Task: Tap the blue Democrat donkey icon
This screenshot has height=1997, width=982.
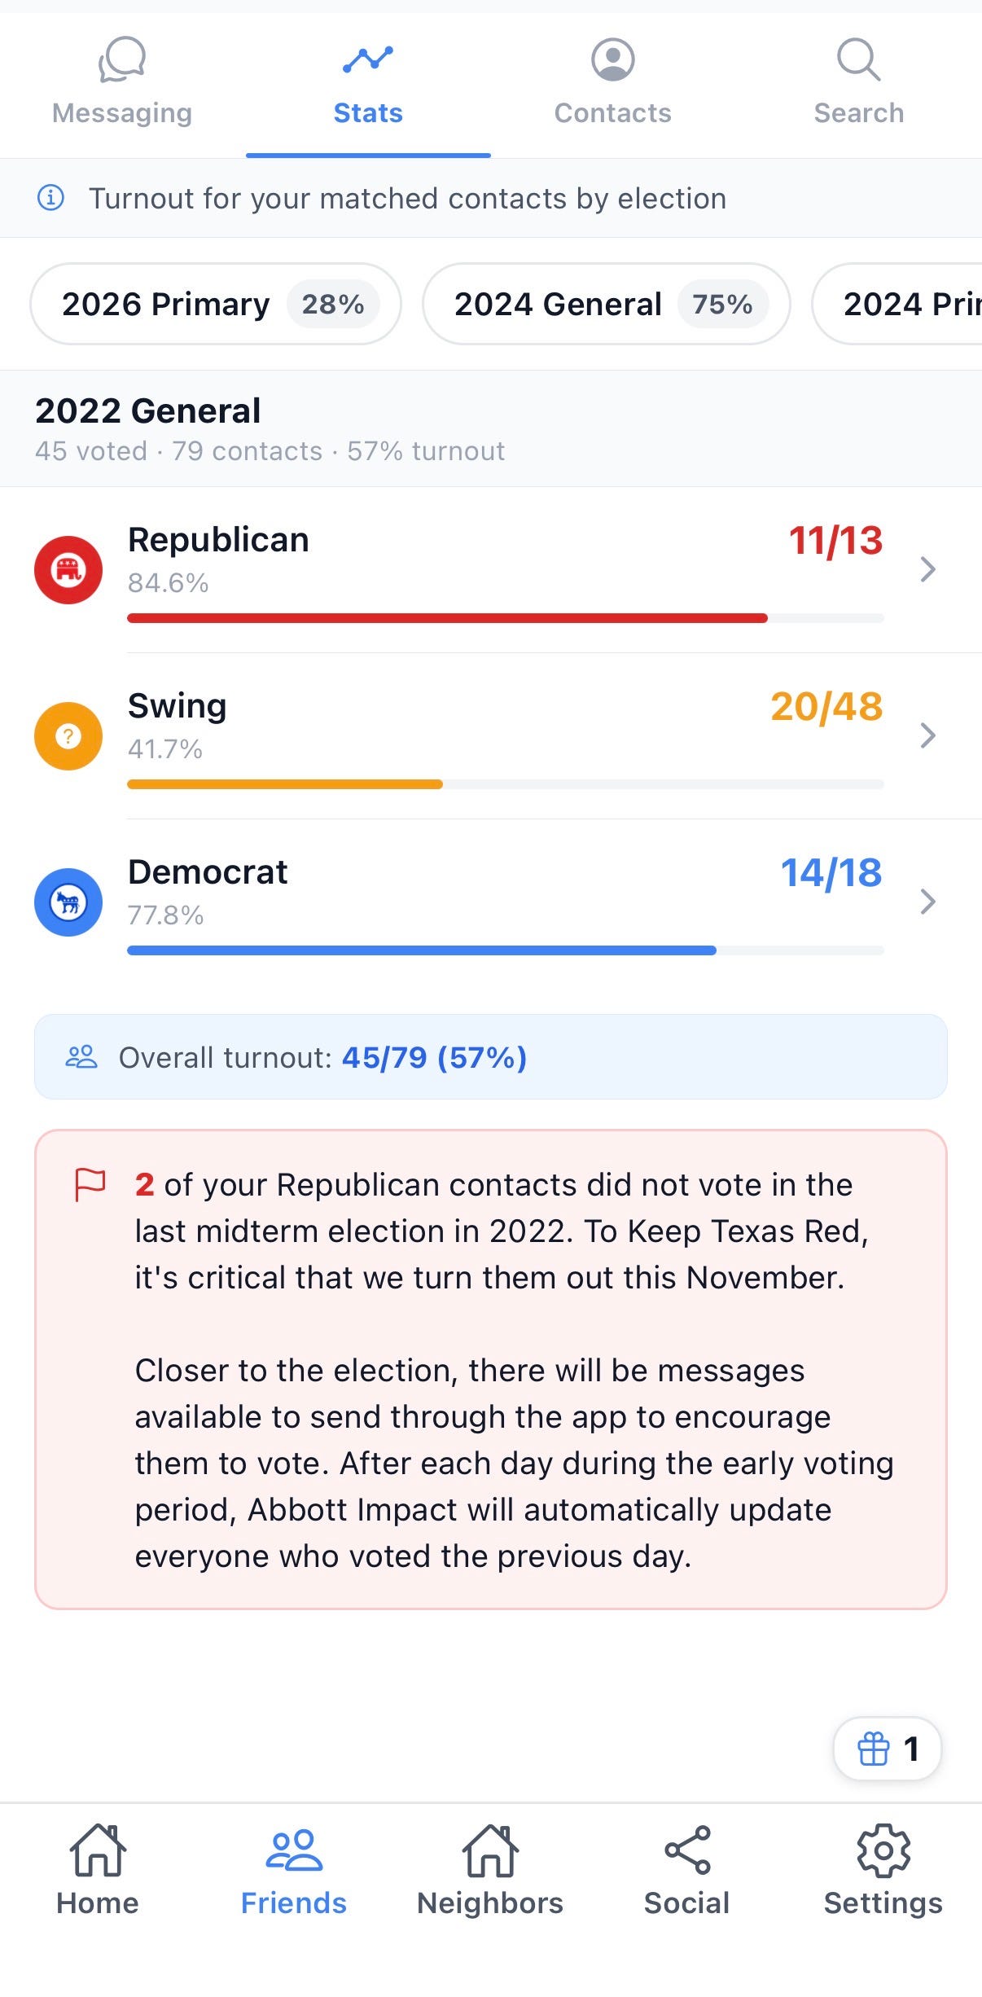Action: click(x=68, y=902)
